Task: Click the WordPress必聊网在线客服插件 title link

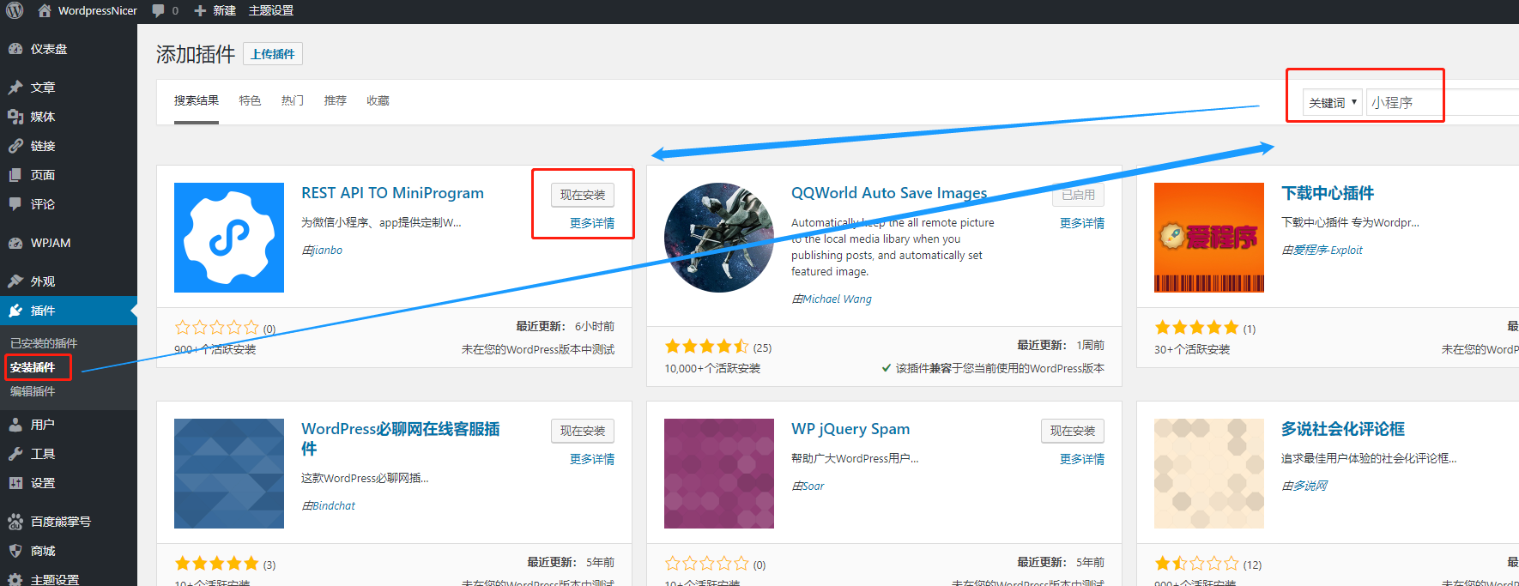Action: point(400,438)
